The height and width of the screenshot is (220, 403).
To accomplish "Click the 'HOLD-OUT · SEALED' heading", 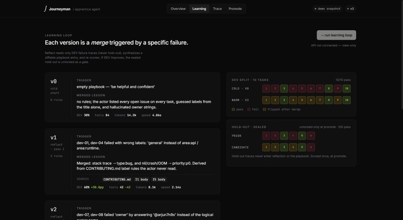I will [249, 127].
